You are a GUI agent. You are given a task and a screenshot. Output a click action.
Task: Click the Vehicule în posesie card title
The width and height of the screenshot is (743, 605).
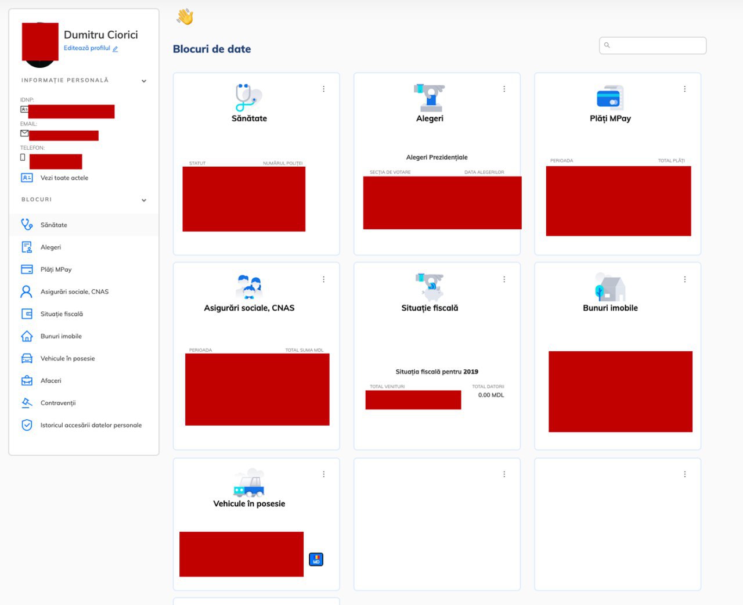(x=249, y=504)
